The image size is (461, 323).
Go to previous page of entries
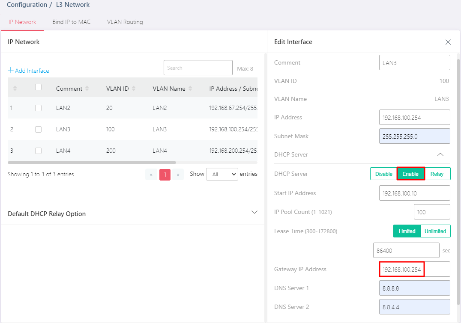(x=151, y=175)
